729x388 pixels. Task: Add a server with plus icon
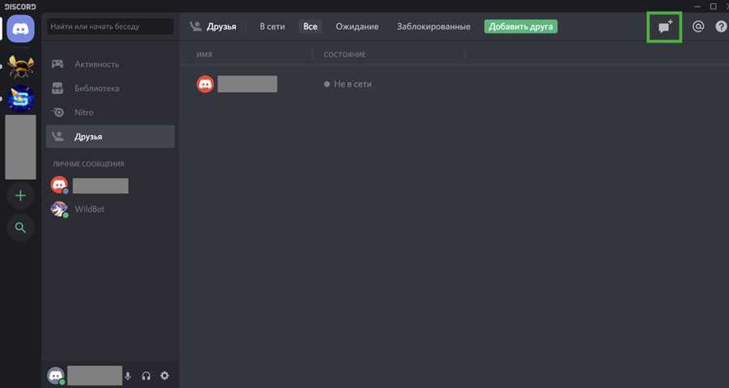[20, 196]
